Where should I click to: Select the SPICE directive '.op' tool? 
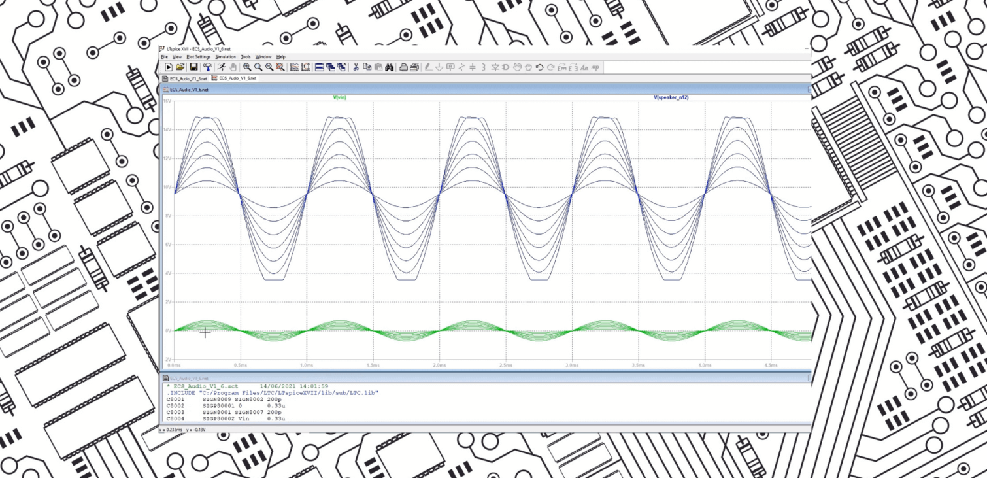click(595, 67)
